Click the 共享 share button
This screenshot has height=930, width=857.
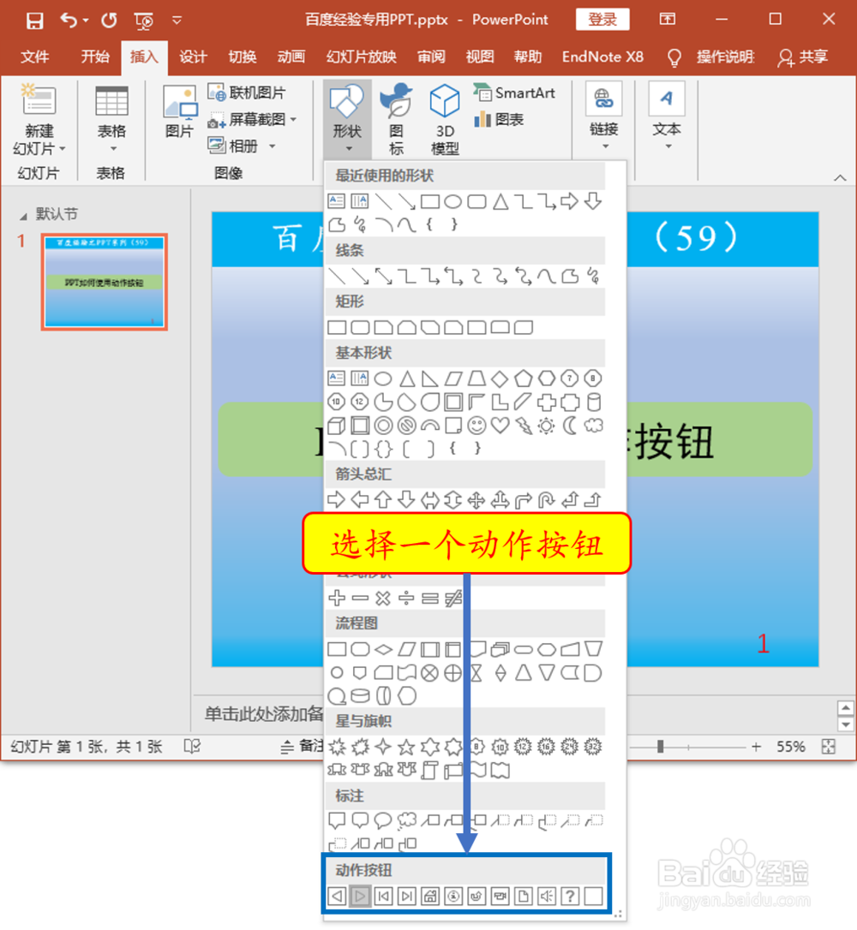(803, 57)
